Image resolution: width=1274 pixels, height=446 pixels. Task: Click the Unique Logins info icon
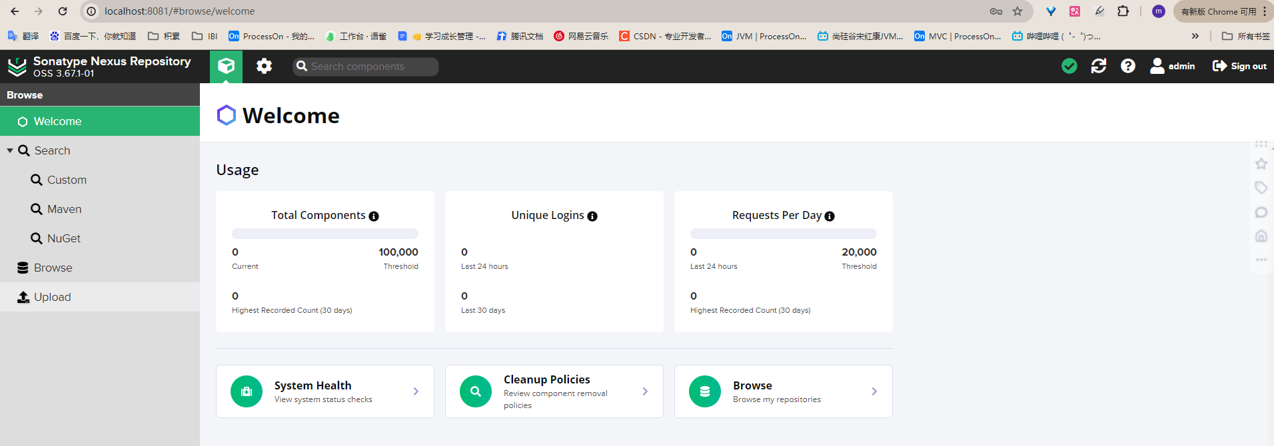pyautogui.click(x=592, y=216)
